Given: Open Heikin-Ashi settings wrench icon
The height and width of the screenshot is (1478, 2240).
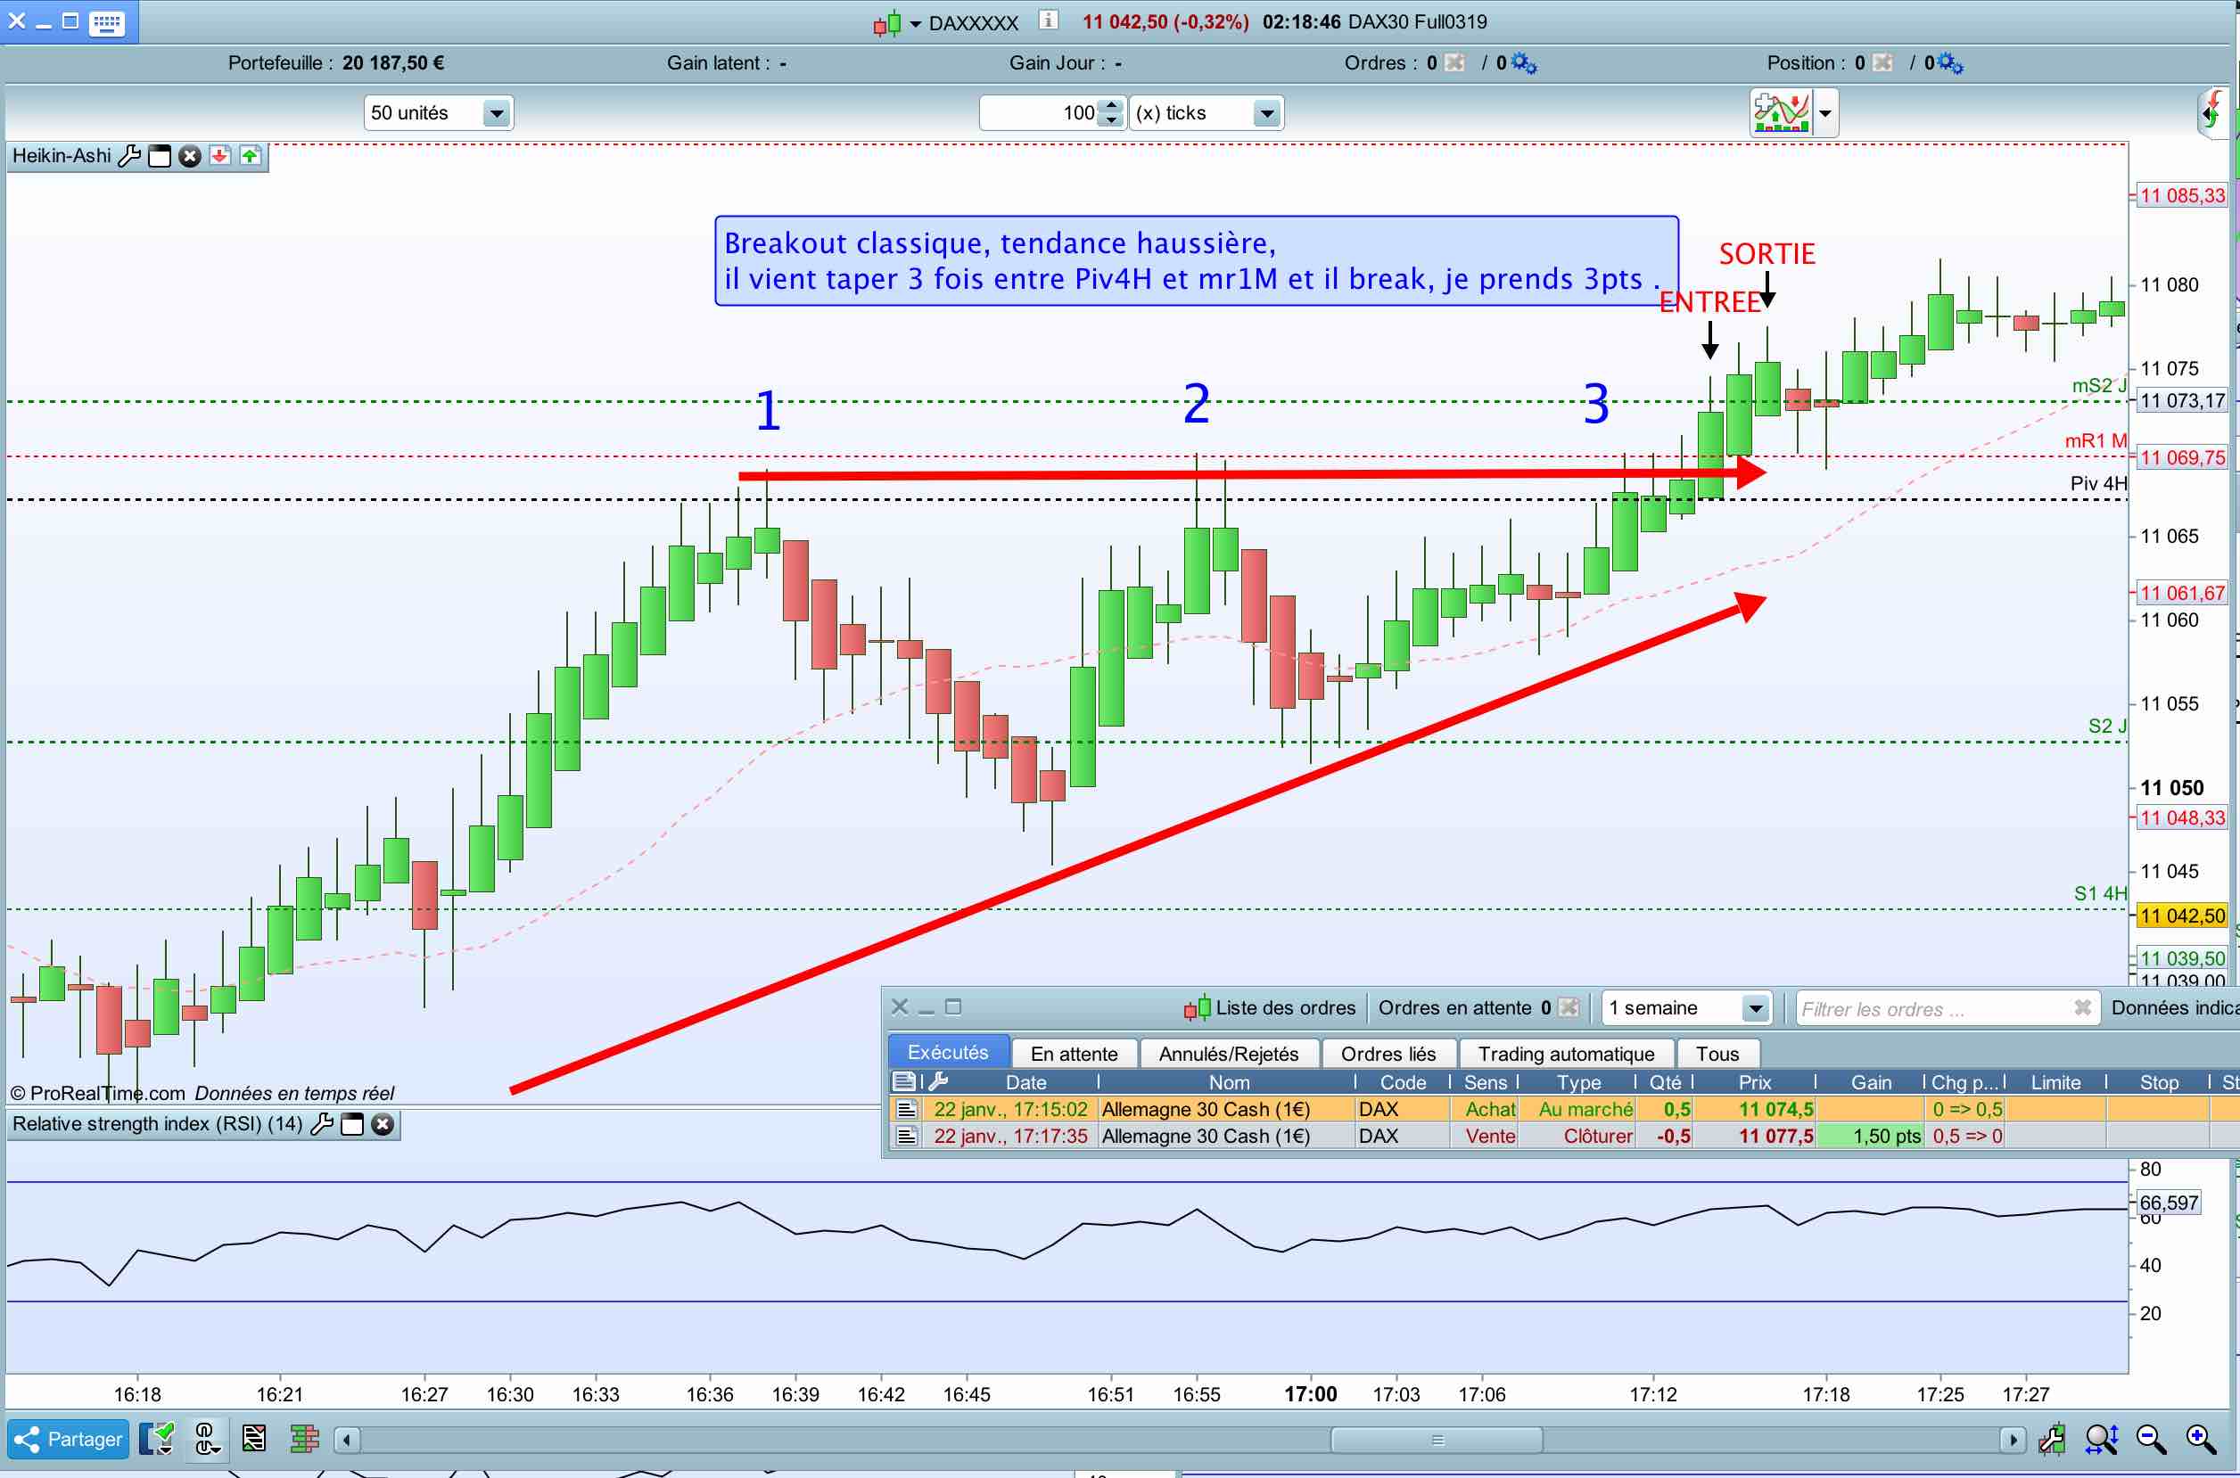Looking at the screenshot, I should 129,155.
